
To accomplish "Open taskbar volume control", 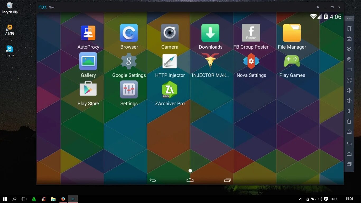I will [320, 199].
